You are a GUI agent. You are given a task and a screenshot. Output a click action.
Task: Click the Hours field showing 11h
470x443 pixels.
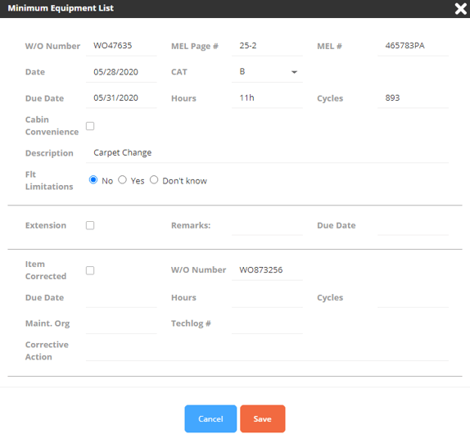pyautogui.click(x=267, y=98)
